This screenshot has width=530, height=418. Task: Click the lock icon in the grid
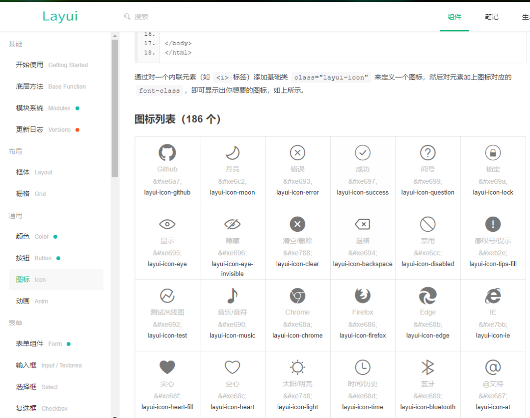(x=493, y=153)
